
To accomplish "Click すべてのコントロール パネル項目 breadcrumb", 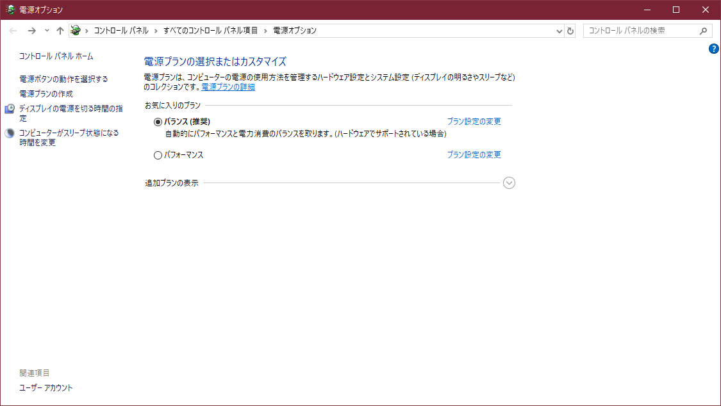I will (211, 31).
